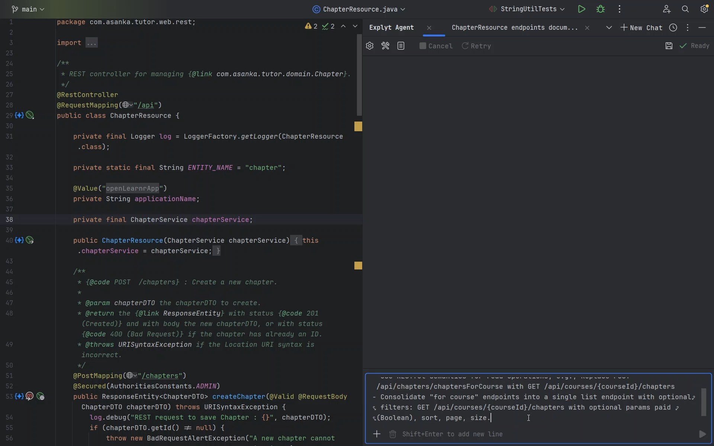Screen dimensions: 714x446
Task: Expand the folded import section
Action: [91, 43]
